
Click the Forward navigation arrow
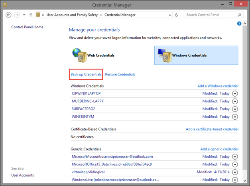coord(17,15)
